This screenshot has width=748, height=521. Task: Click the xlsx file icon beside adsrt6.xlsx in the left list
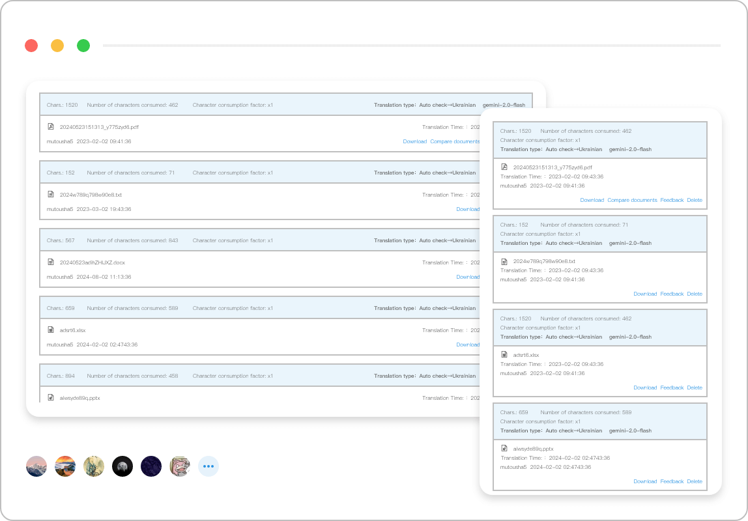click(x=51, y=330)
